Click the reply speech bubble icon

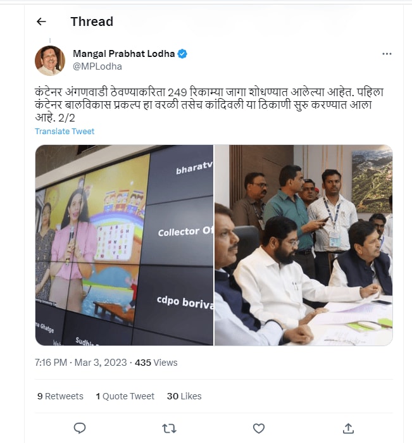80,428
